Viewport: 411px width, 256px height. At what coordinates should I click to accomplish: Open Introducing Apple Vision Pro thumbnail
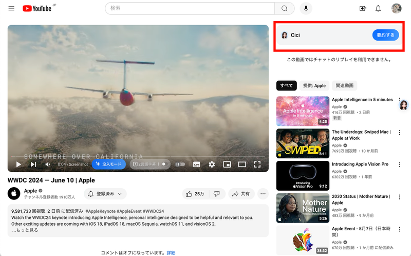(303, 176)
